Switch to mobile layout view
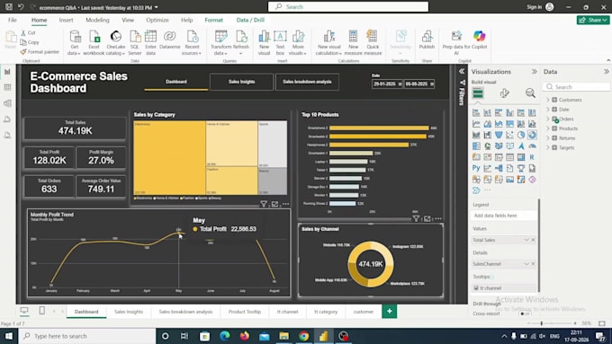Viewport: 612px width, 344px height. 41,311
